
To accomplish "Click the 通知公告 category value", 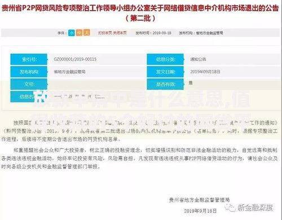I will [x=198, y=59].
